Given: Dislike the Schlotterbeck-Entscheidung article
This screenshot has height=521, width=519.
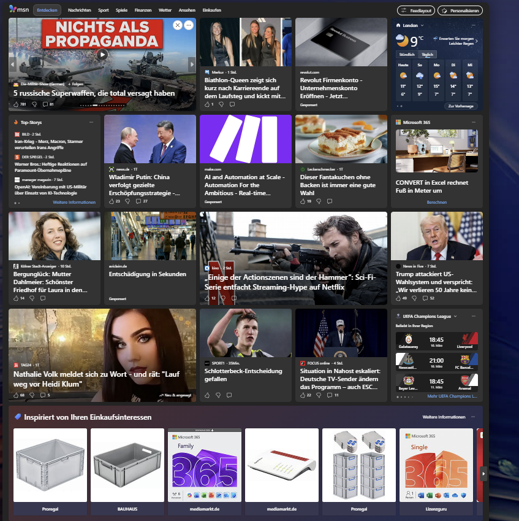Looking at the screenshot, I should point(218,395).
